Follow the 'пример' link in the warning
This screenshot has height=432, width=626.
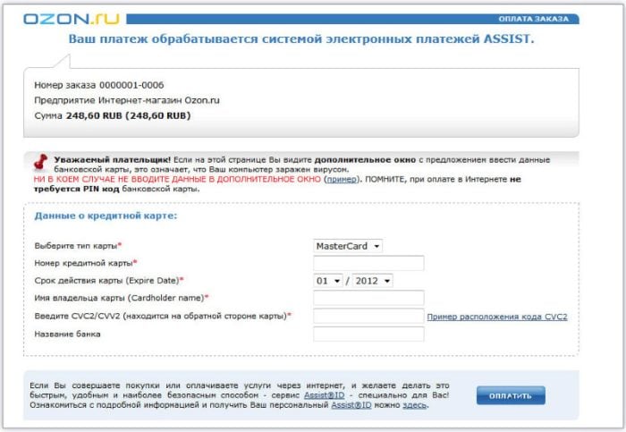pyautogui.click(x=340, y=179)
